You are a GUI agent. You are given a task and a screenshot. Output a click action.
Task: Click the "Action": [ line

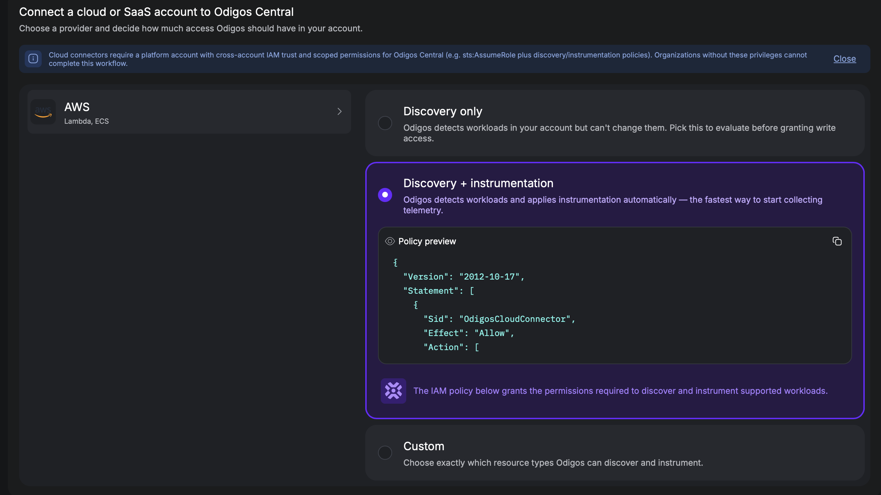(x=451, y=347)
